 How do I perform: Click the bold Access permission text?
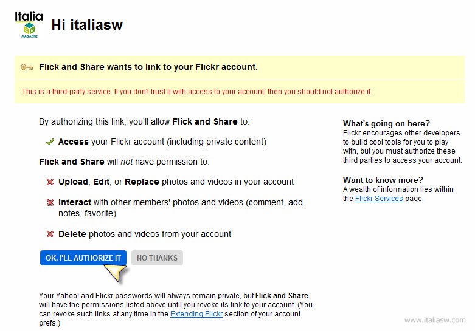74,142
